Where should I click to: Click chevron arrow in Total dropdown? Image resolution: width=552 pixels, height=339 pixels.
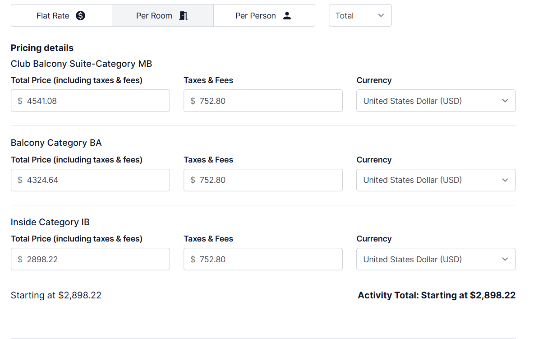click(381, 16)
